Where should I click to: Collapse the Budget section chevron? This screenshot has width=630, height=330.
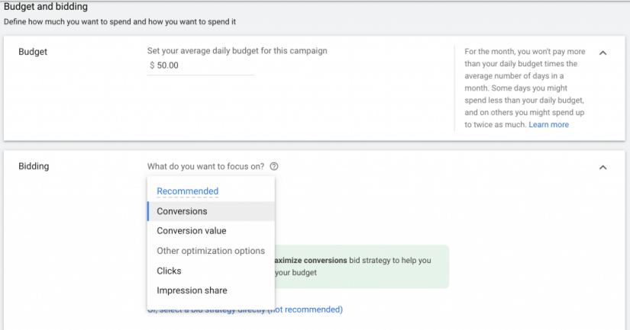[x=603, y=53]
